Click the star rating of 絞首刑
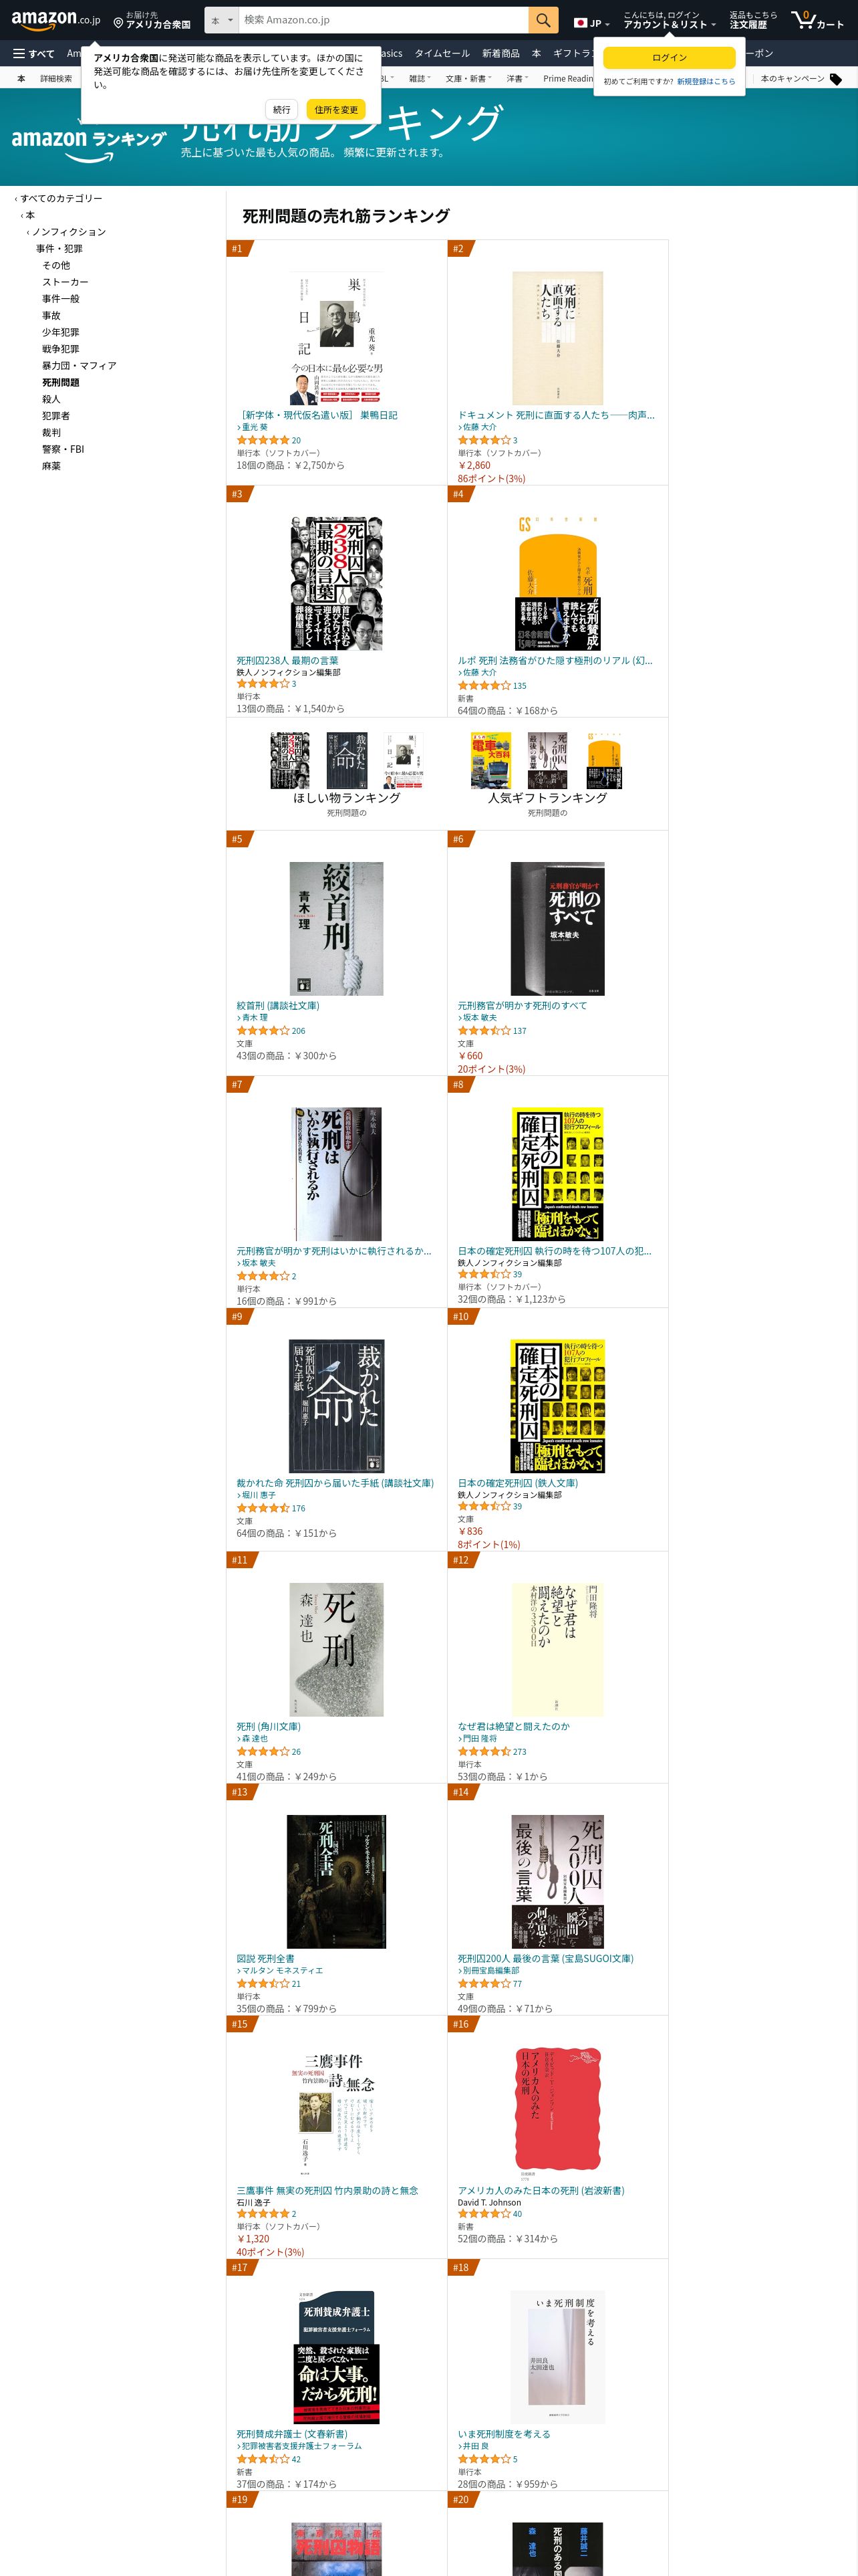The image size is (858, 2576). [x=264, y=1030]
